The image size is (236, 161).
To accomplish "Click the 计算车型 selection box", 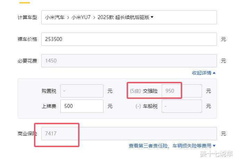I will point(129,17).
